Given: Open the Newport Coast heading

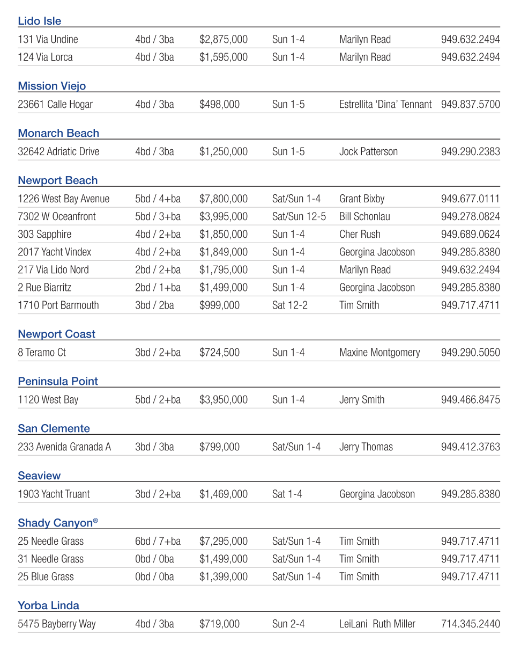Looking at the screenshot, I should (56, 334).
